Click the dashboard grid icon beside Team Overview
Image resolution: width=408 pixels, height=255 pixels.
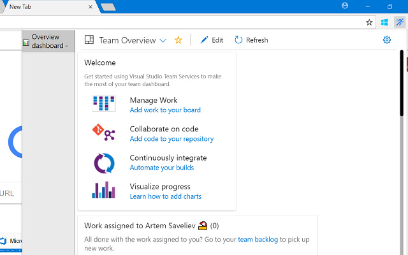[89, 40]
